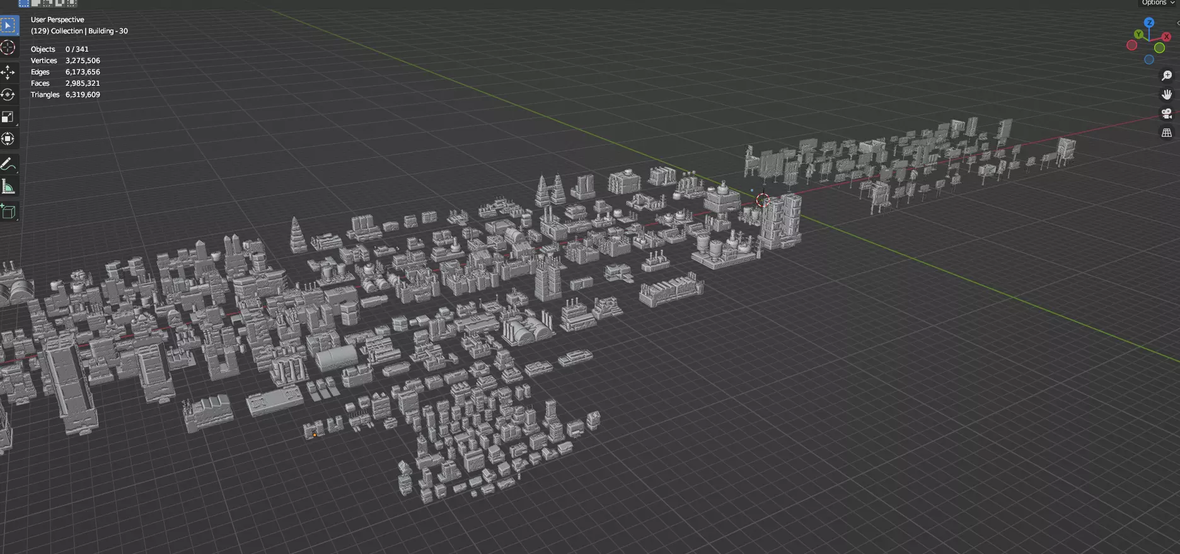Choose the Add Cube tool
This screenshot has width=1180, height=554.
[x=8, y=212]
